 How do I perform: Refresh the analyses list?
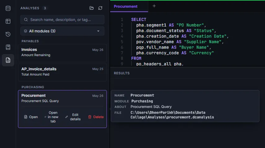point(100,8)
